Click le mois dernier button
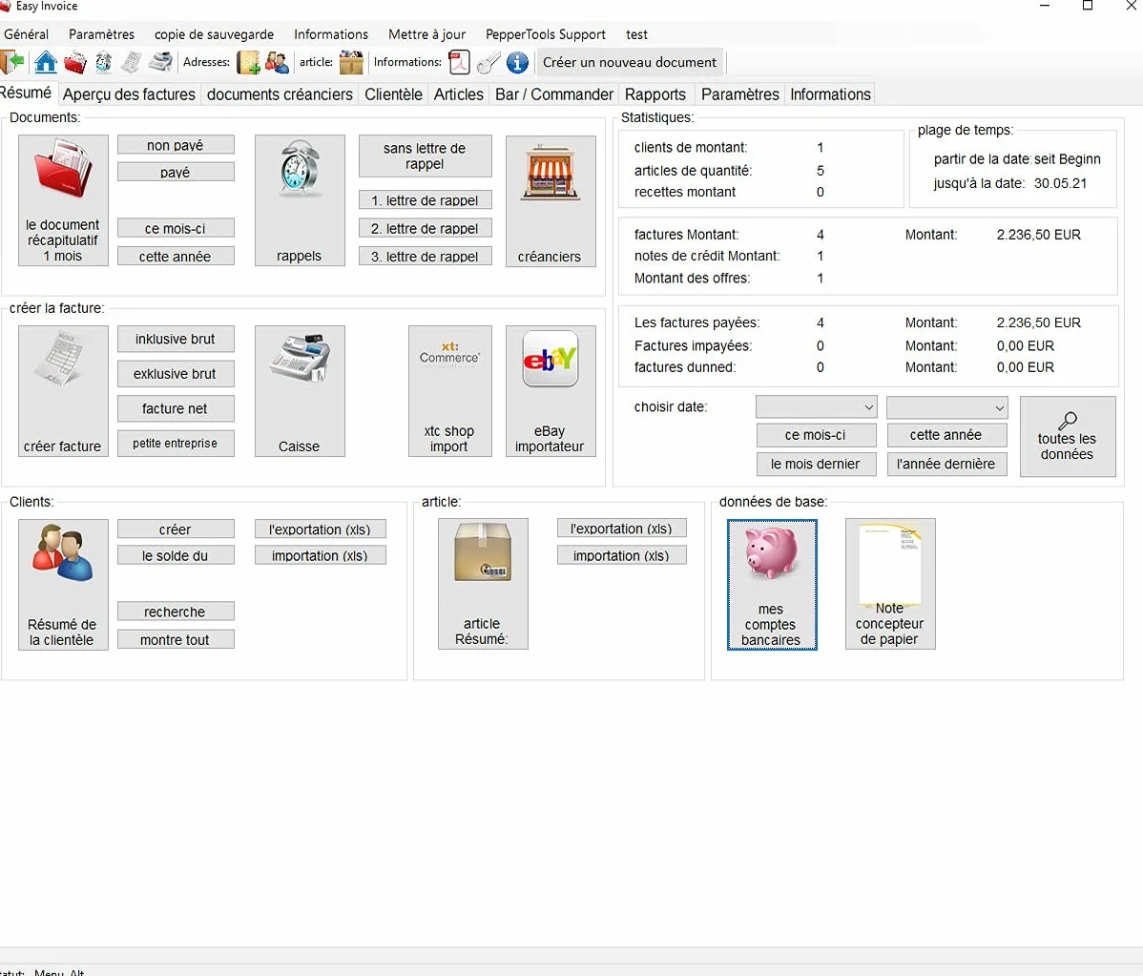This screenshot has height=976, width=1143. 816,464
